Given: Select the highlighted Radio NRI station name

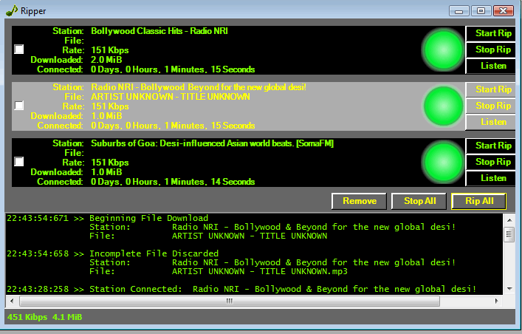Looking at the screenshot, I should [199, 87].
